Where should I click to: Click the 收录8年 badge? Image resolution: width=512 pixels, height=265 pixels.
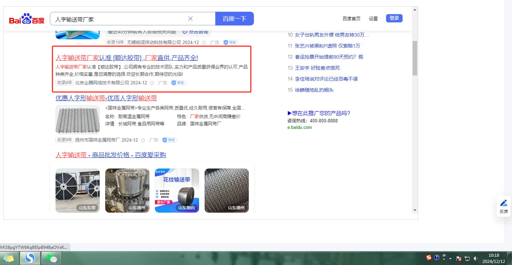(x=65, y=83)
